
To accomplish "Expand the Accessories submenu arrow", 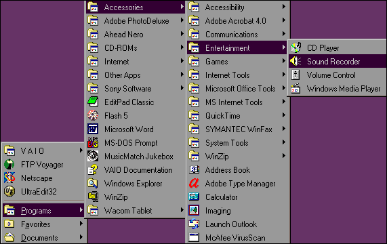I will pos(182,6).
